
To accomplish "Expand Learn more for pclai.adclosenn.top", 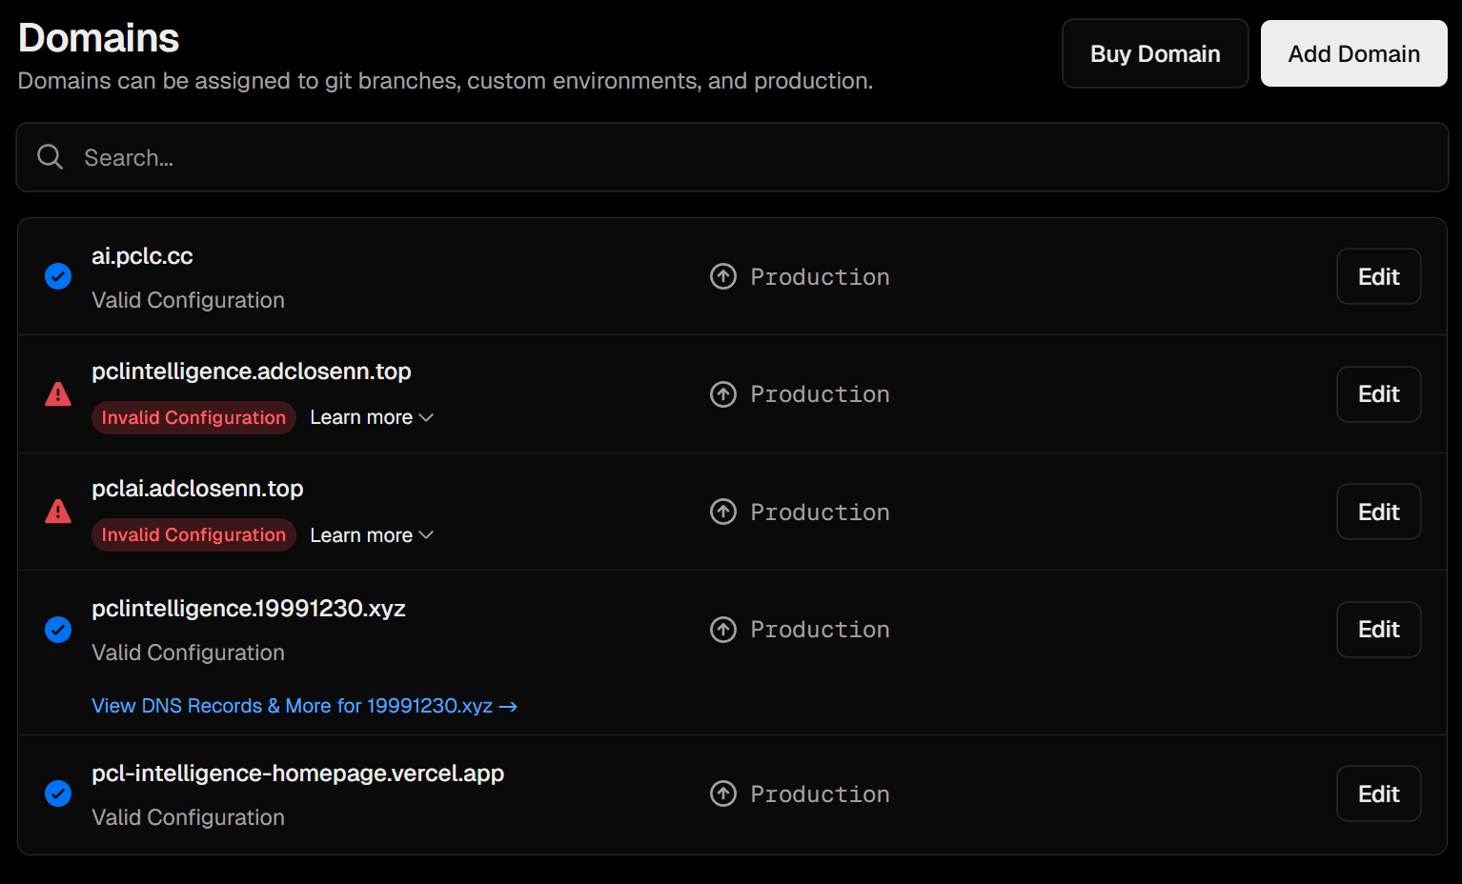I will (371, 534).
